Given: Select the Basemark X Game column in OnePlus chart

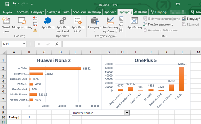Looking at the screenshot, I should (171, 87).
